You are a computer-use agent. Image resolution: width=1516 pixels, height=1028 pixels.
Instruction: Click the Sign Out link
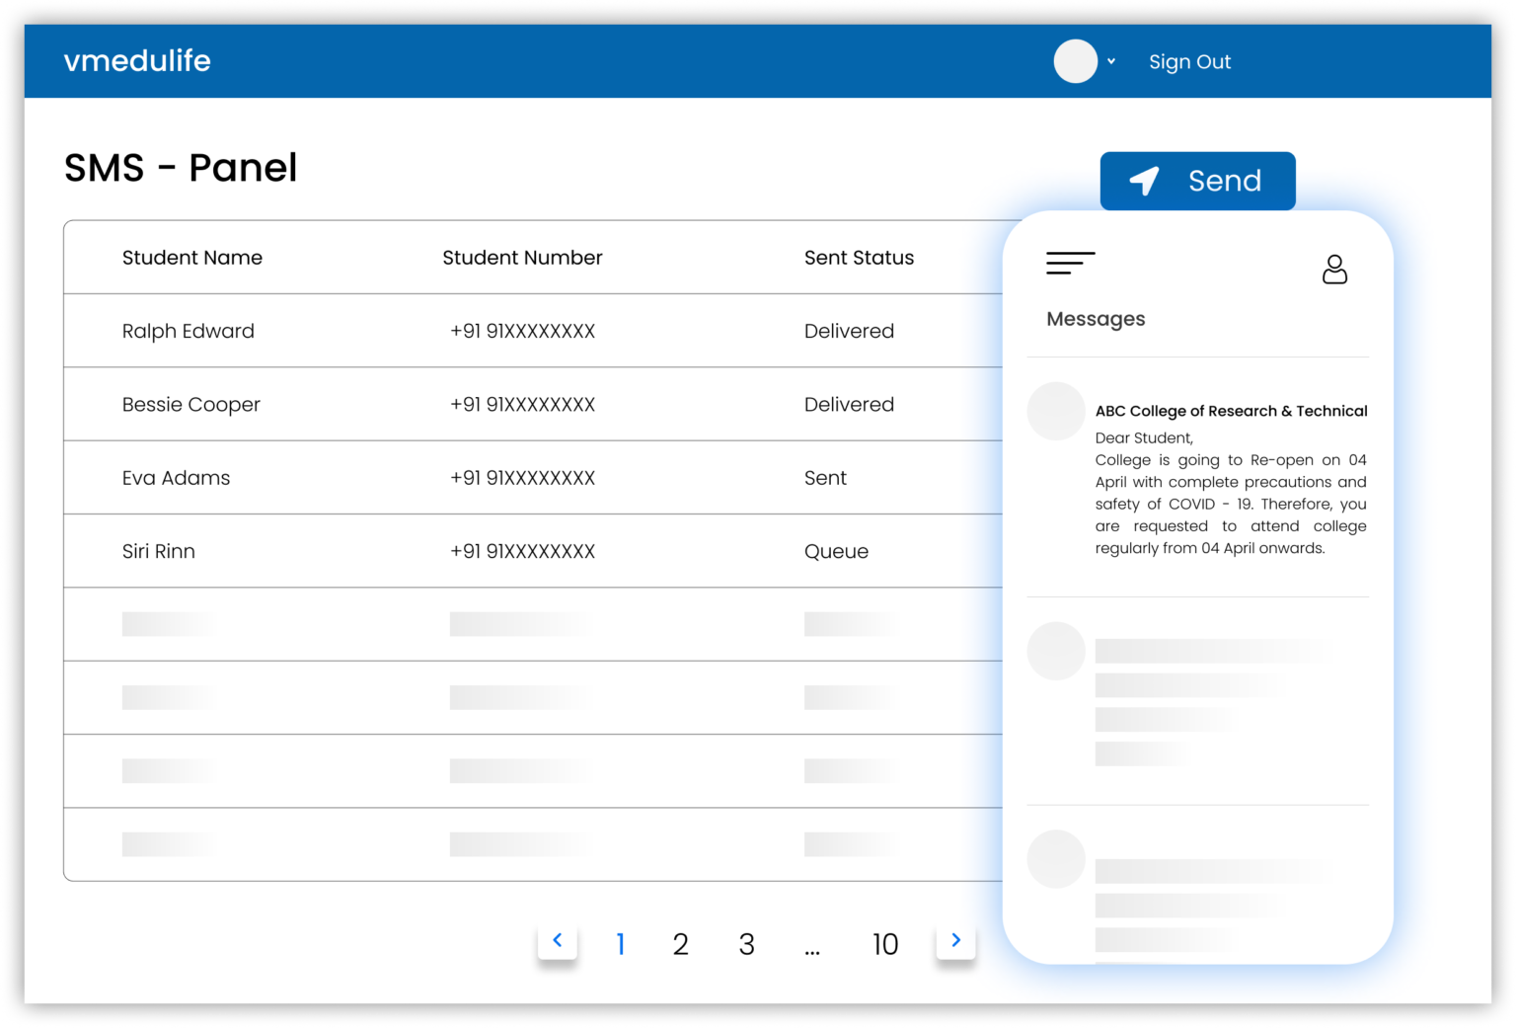click(x=1189, y=61)
